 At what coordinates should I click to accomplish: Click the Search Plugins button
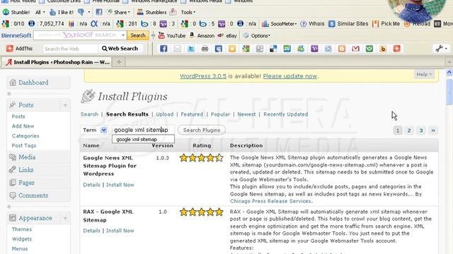coord(202,130)
